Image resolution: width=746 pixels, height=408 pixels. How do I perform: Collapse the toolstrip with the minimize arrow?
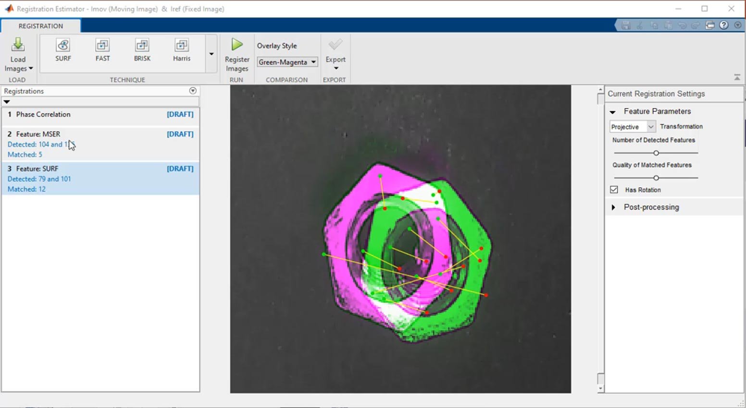click(x=737, y=76)
